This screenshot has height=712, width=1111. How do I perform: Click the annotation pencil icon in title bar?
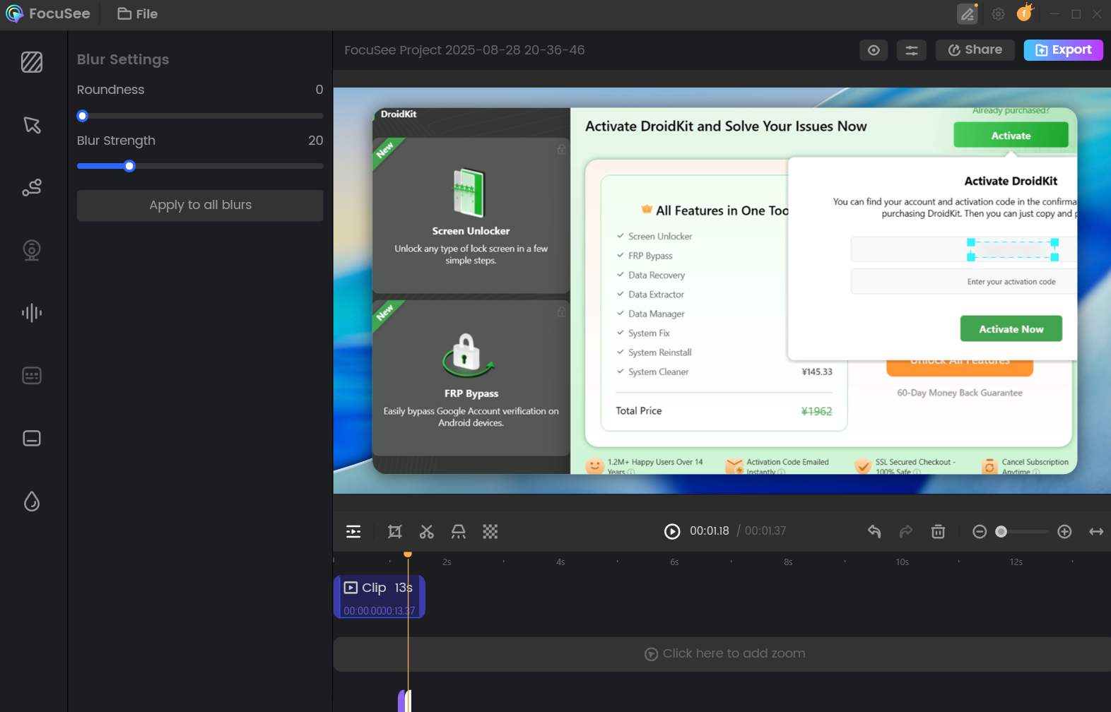coord(968,13)
